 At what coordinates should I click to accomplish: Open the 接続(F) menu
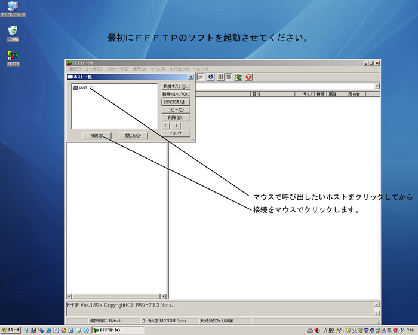(x=74, y=69)
